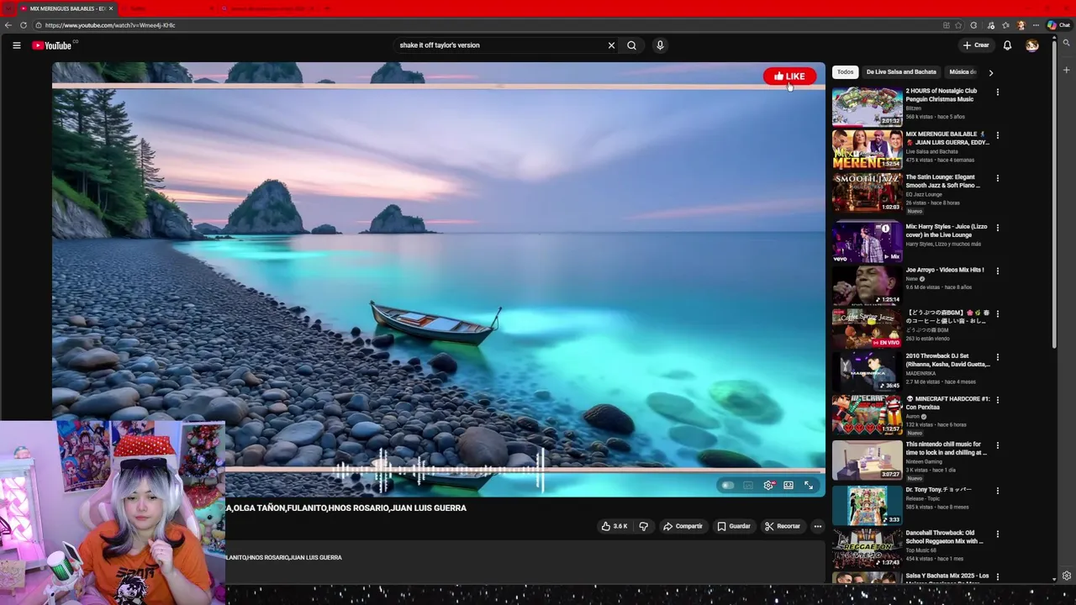Viewport: 1076px width, 605px height.
Task: Toggle the autoplay switch in the player
Action: click(x=727, y=486)
